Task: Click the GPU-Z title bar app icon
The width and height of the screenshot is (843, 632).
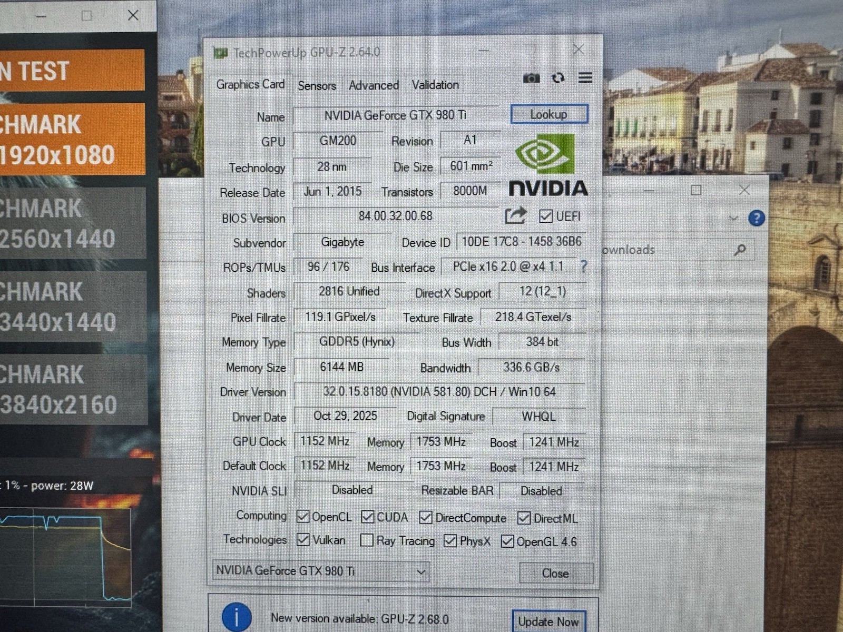Action: [x=221, y=53]
